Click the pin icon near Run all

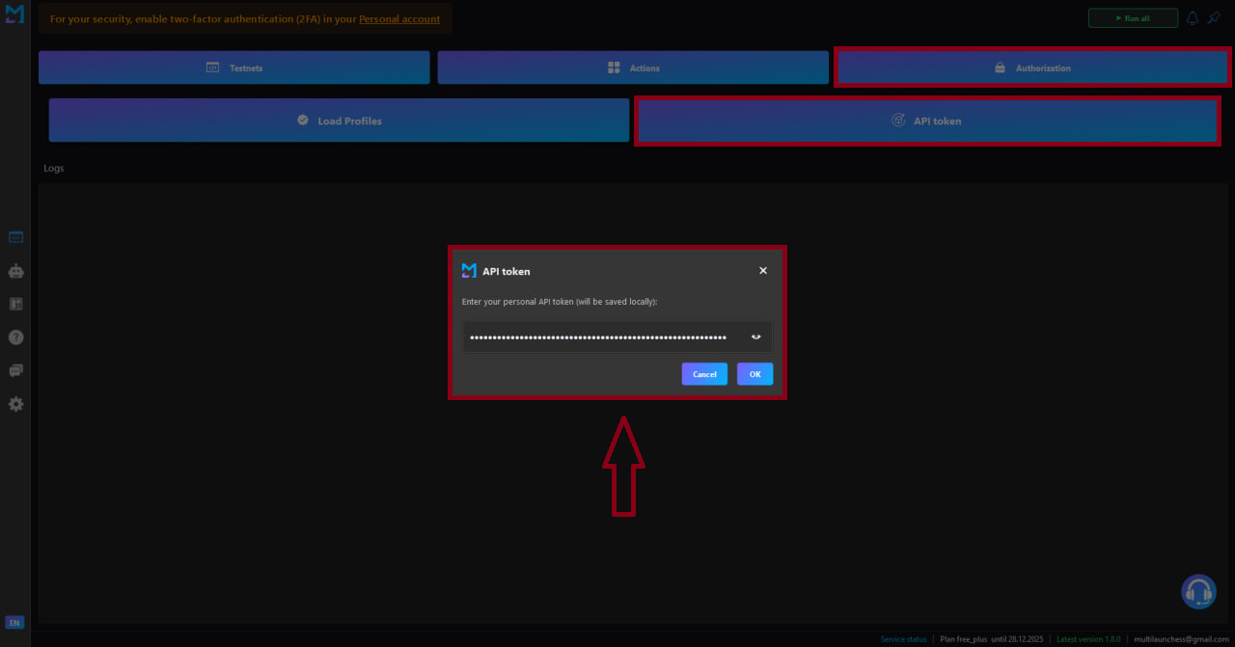(x=1213, y=17)
